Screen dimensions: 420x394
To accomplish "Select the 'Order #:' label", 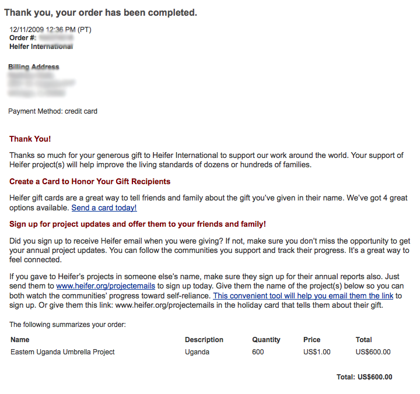I will pos(23,38).
